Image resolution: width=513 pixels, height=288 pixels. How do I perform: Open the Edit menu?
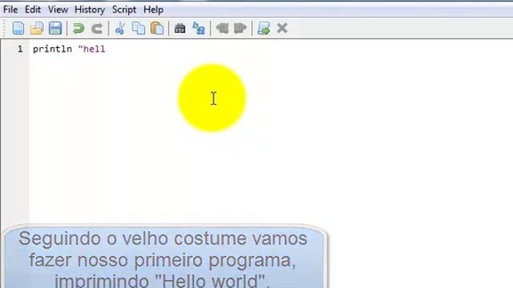coord(33,10)
